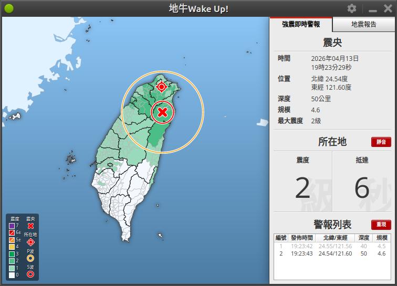The height and width of the screenshot is (286, 397).
Task: Click the 所在地 target legend icon
Action: (x=30, y=242)
